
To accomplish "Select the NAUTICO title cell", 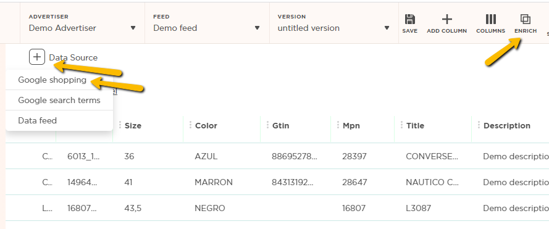I will click(431, 182).
